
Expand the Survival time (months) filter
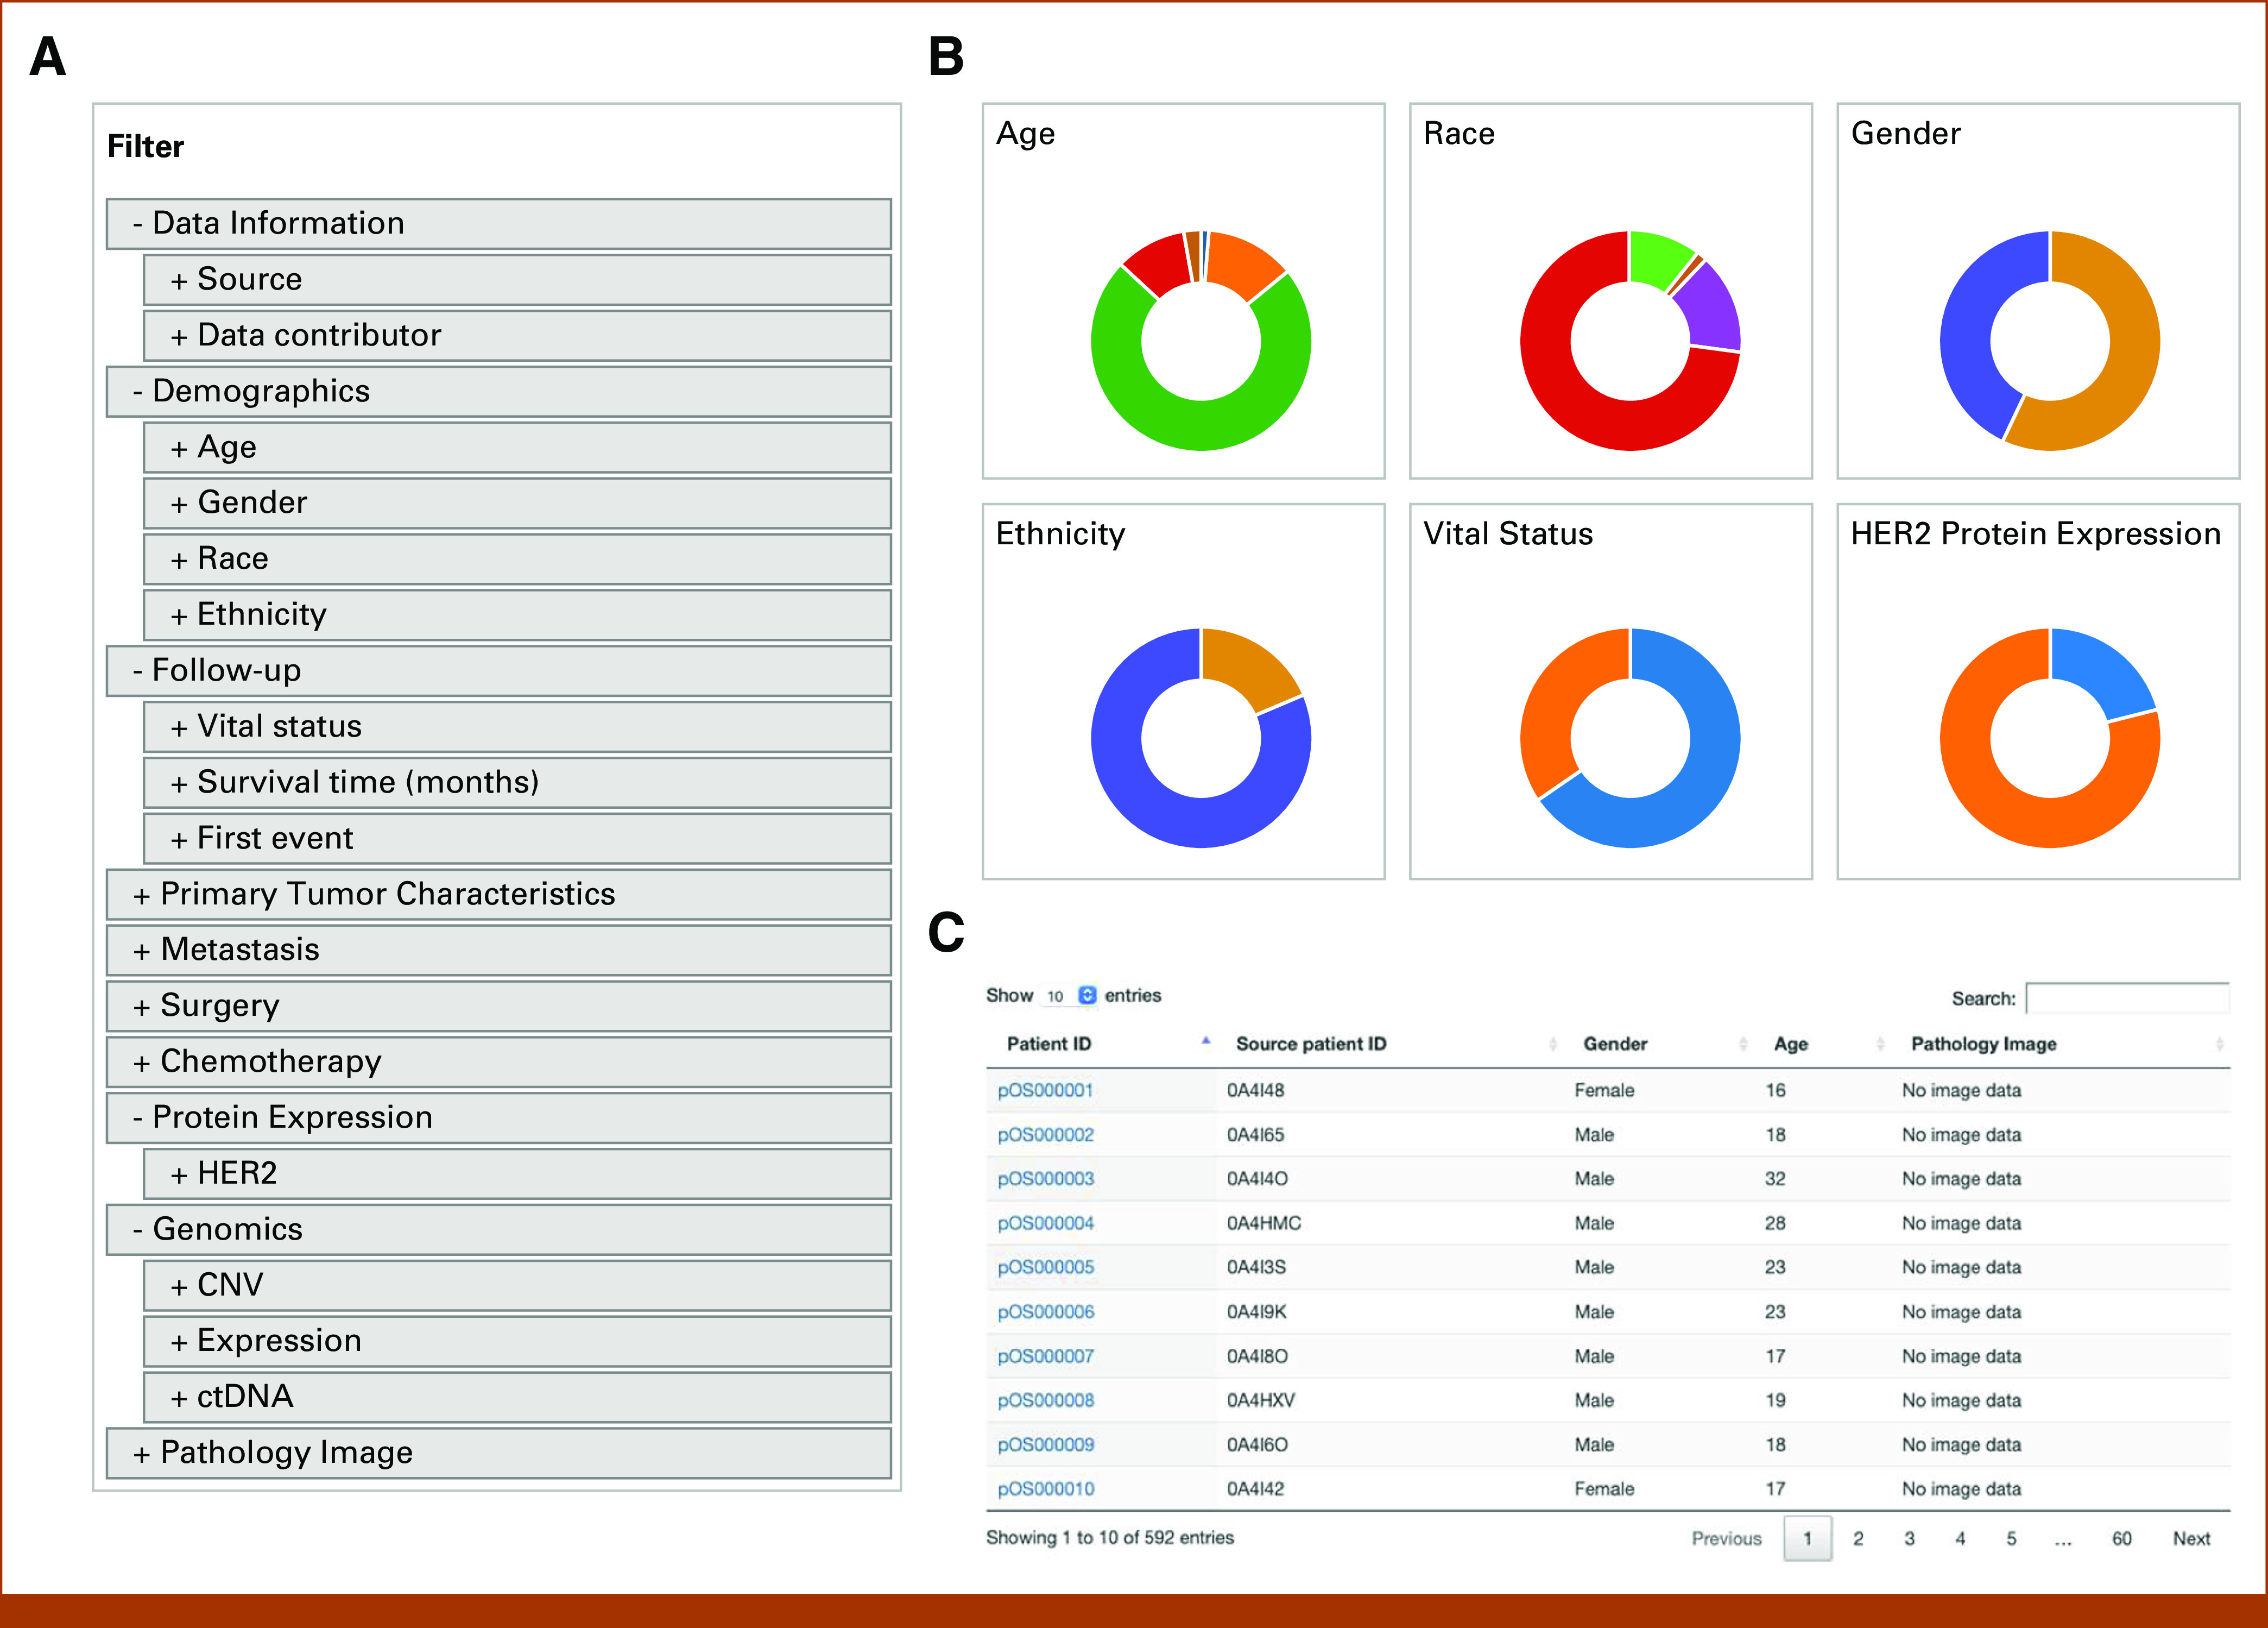pyautogui.click(x=517, y=782)
